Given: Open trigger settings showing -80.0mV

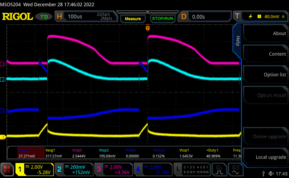Looking at the screenshot, I should pos(262,17).
